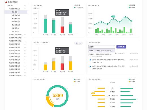147x110 pixels.
Task: Choose the suggestion with ID starting 3401631661
Action: (102, 50)
